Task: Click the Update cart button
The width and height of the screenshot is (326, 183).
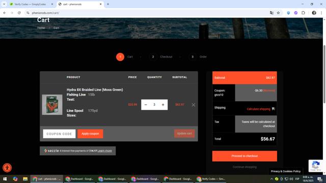Action: pyautogui.click(x=184, y=133)
